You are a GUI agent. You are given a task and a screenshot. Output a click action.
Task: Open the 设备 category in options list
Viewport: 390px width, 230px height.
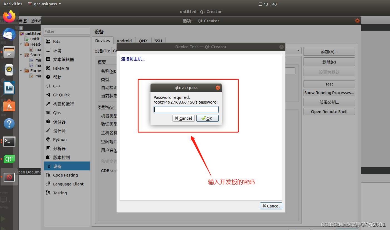coord(67,166)
